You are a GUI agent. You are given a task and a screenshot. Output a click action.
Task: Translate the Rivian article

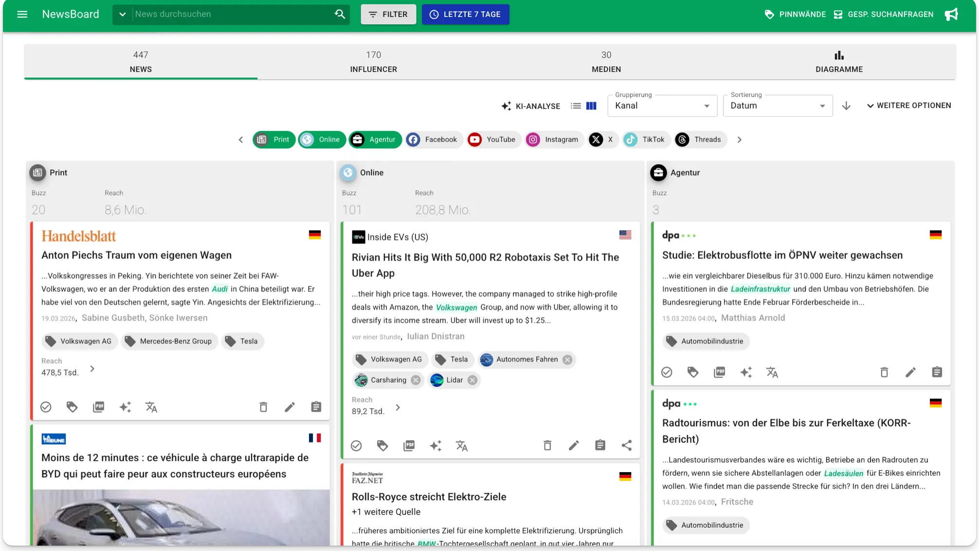(x=461, y=445)
